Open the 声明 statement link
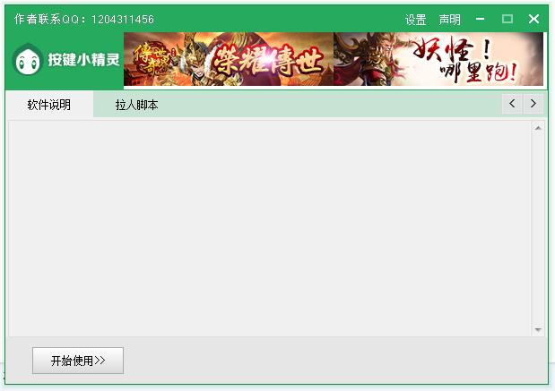 point(449,20)
